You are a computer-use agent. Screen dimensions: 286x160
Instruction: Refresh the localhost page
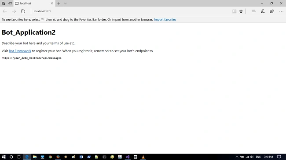coord(23,11)
